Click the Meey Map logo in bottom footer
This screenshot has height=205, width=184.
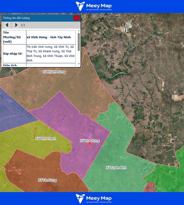coord(94,199)
